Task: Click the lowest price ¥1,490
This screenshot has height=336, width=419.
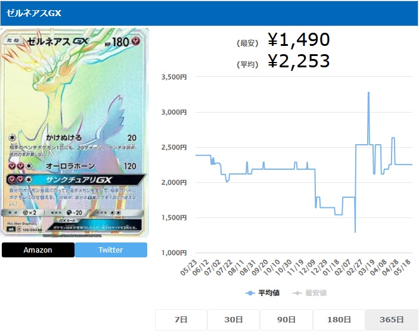Action: click(x=299, y=39)
